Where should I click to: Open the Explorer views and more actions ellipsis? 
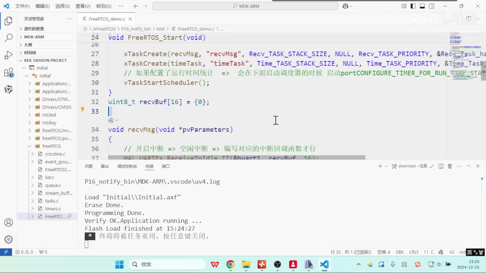[69, 19]
